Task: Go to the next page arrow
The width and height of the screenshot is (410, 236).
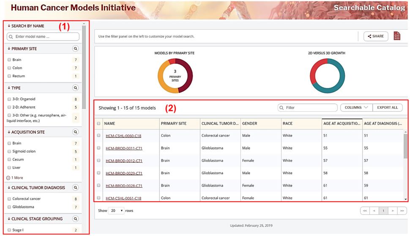Action: 393,211
